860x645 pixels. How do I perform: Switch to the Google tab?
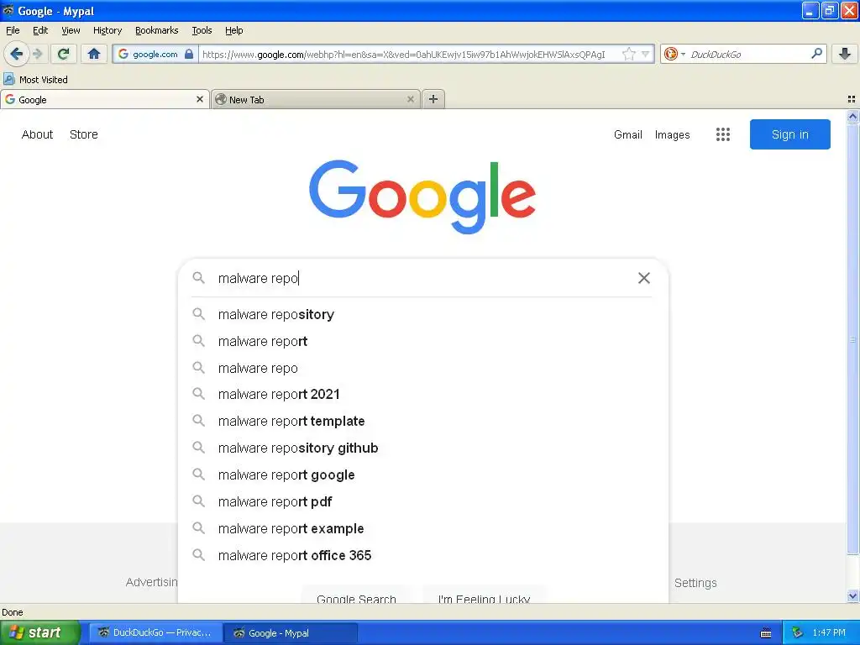coord(105,99)
